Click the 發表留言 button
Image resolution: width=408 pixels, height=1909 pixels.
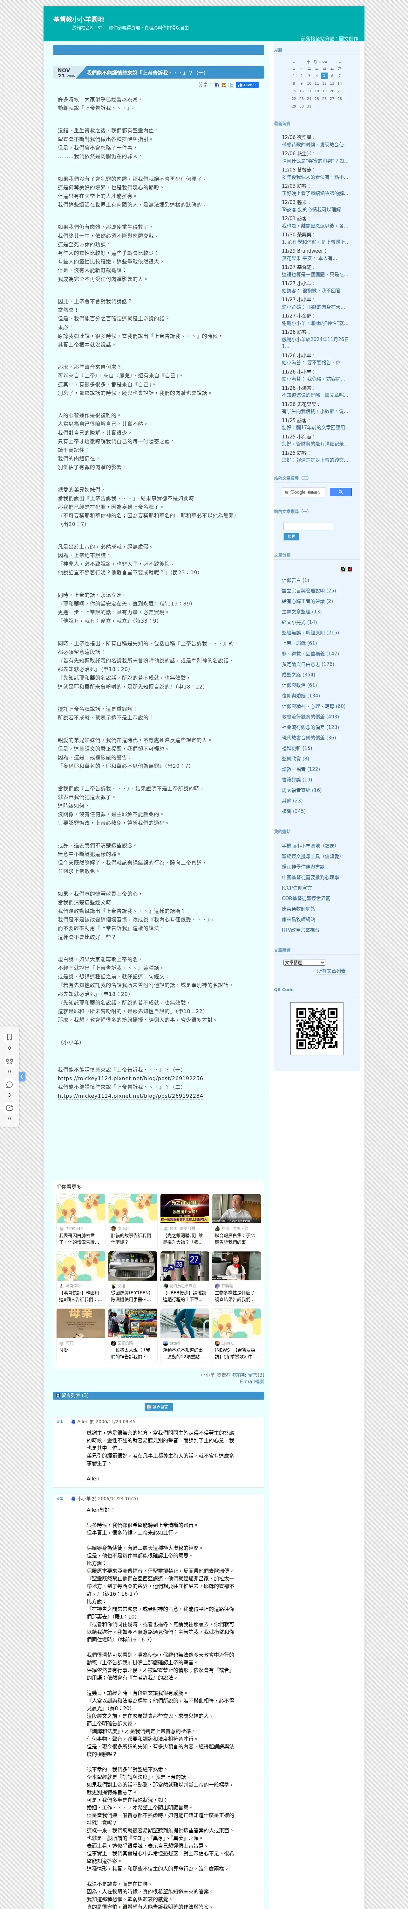[159, 1407]
